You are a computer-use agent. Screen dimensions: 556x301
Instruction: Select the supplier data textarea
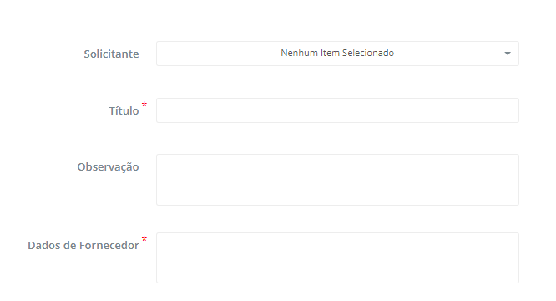337,258
